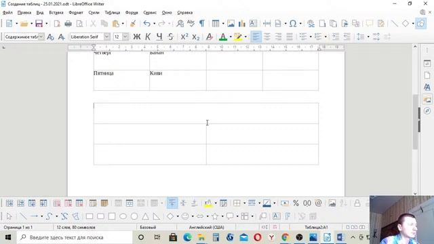Select the Curve drawing tool
434x244 pixels.
[x=49, y=216]
